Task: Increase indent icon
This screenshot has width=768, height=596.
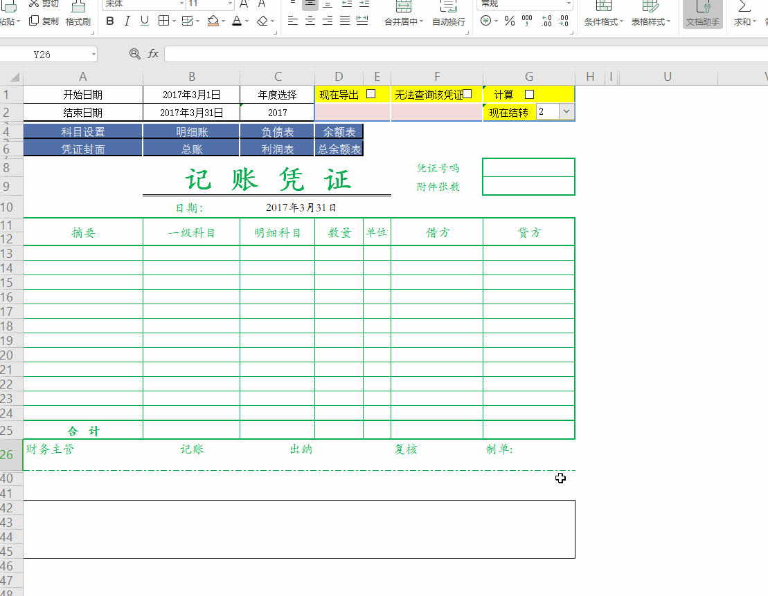Action: coord(364,4)
